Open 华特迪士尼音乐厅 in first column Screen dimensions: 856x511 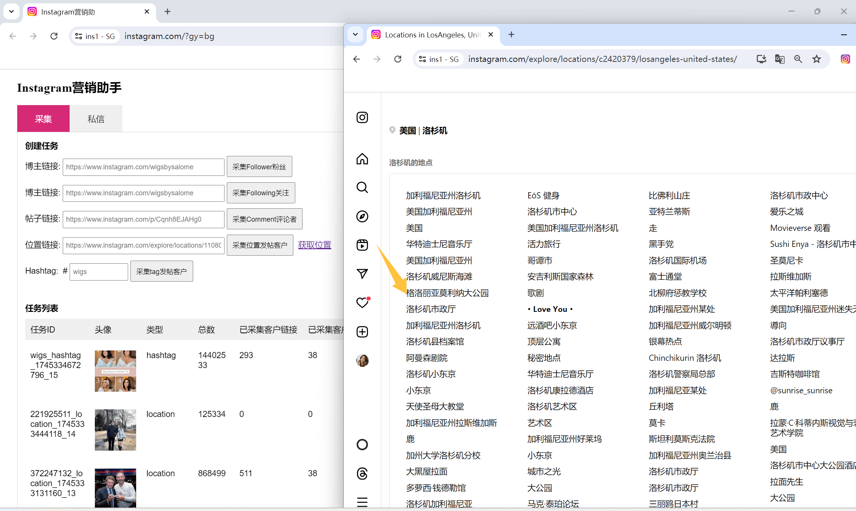439,244
